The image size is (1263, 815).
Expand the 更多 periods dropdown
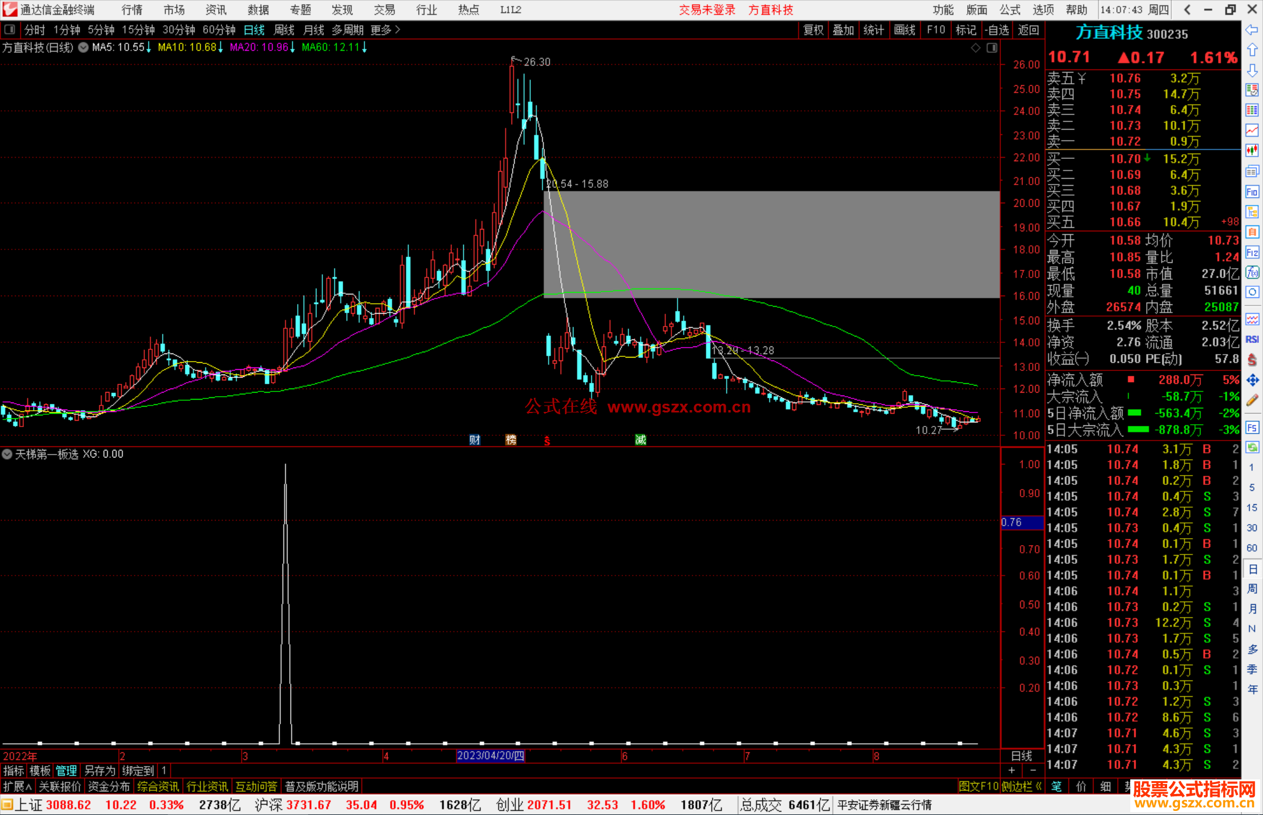pos(385,30)
